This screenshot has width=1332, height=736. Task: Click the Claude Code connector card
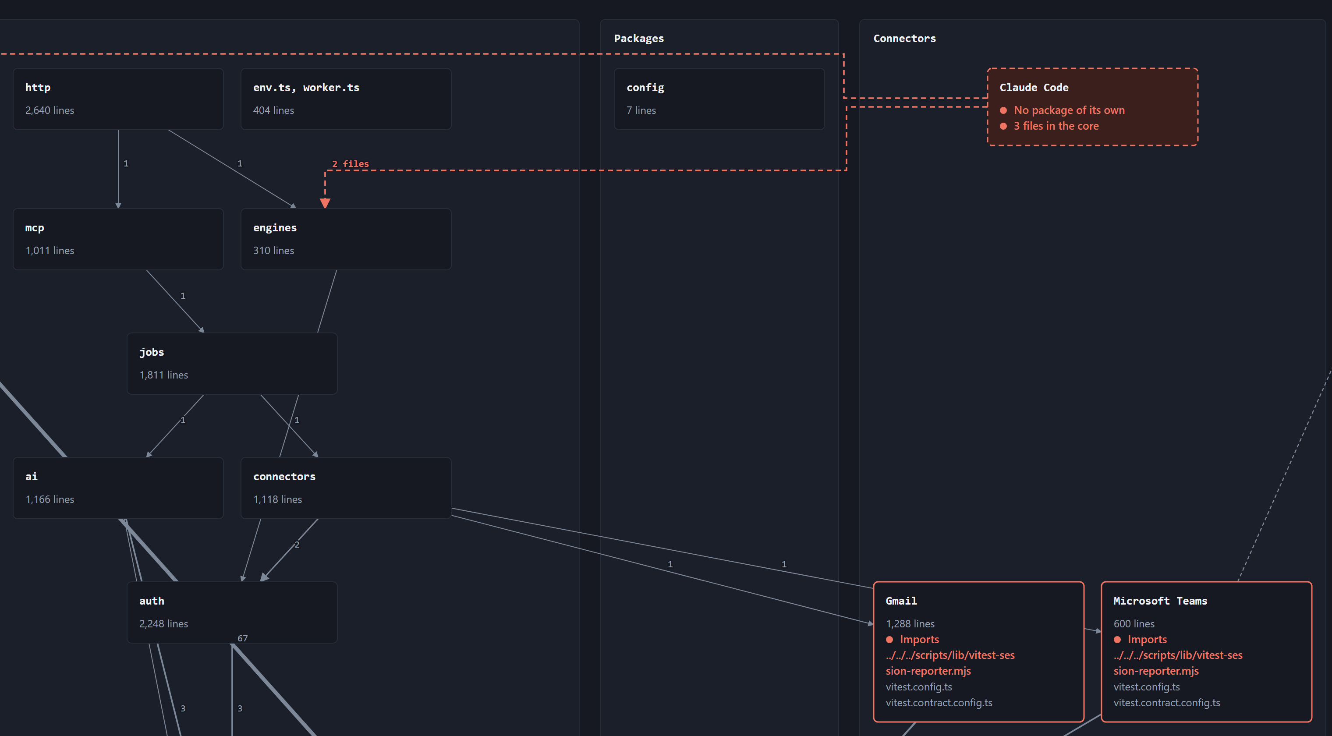(x=1093, y=107)
